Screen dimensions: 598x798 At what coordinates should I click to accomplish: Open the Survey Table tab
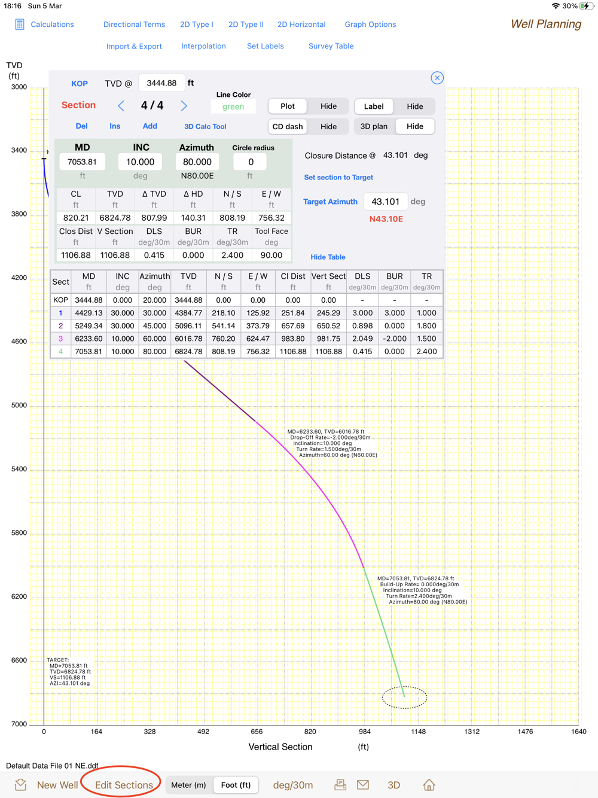331,46
